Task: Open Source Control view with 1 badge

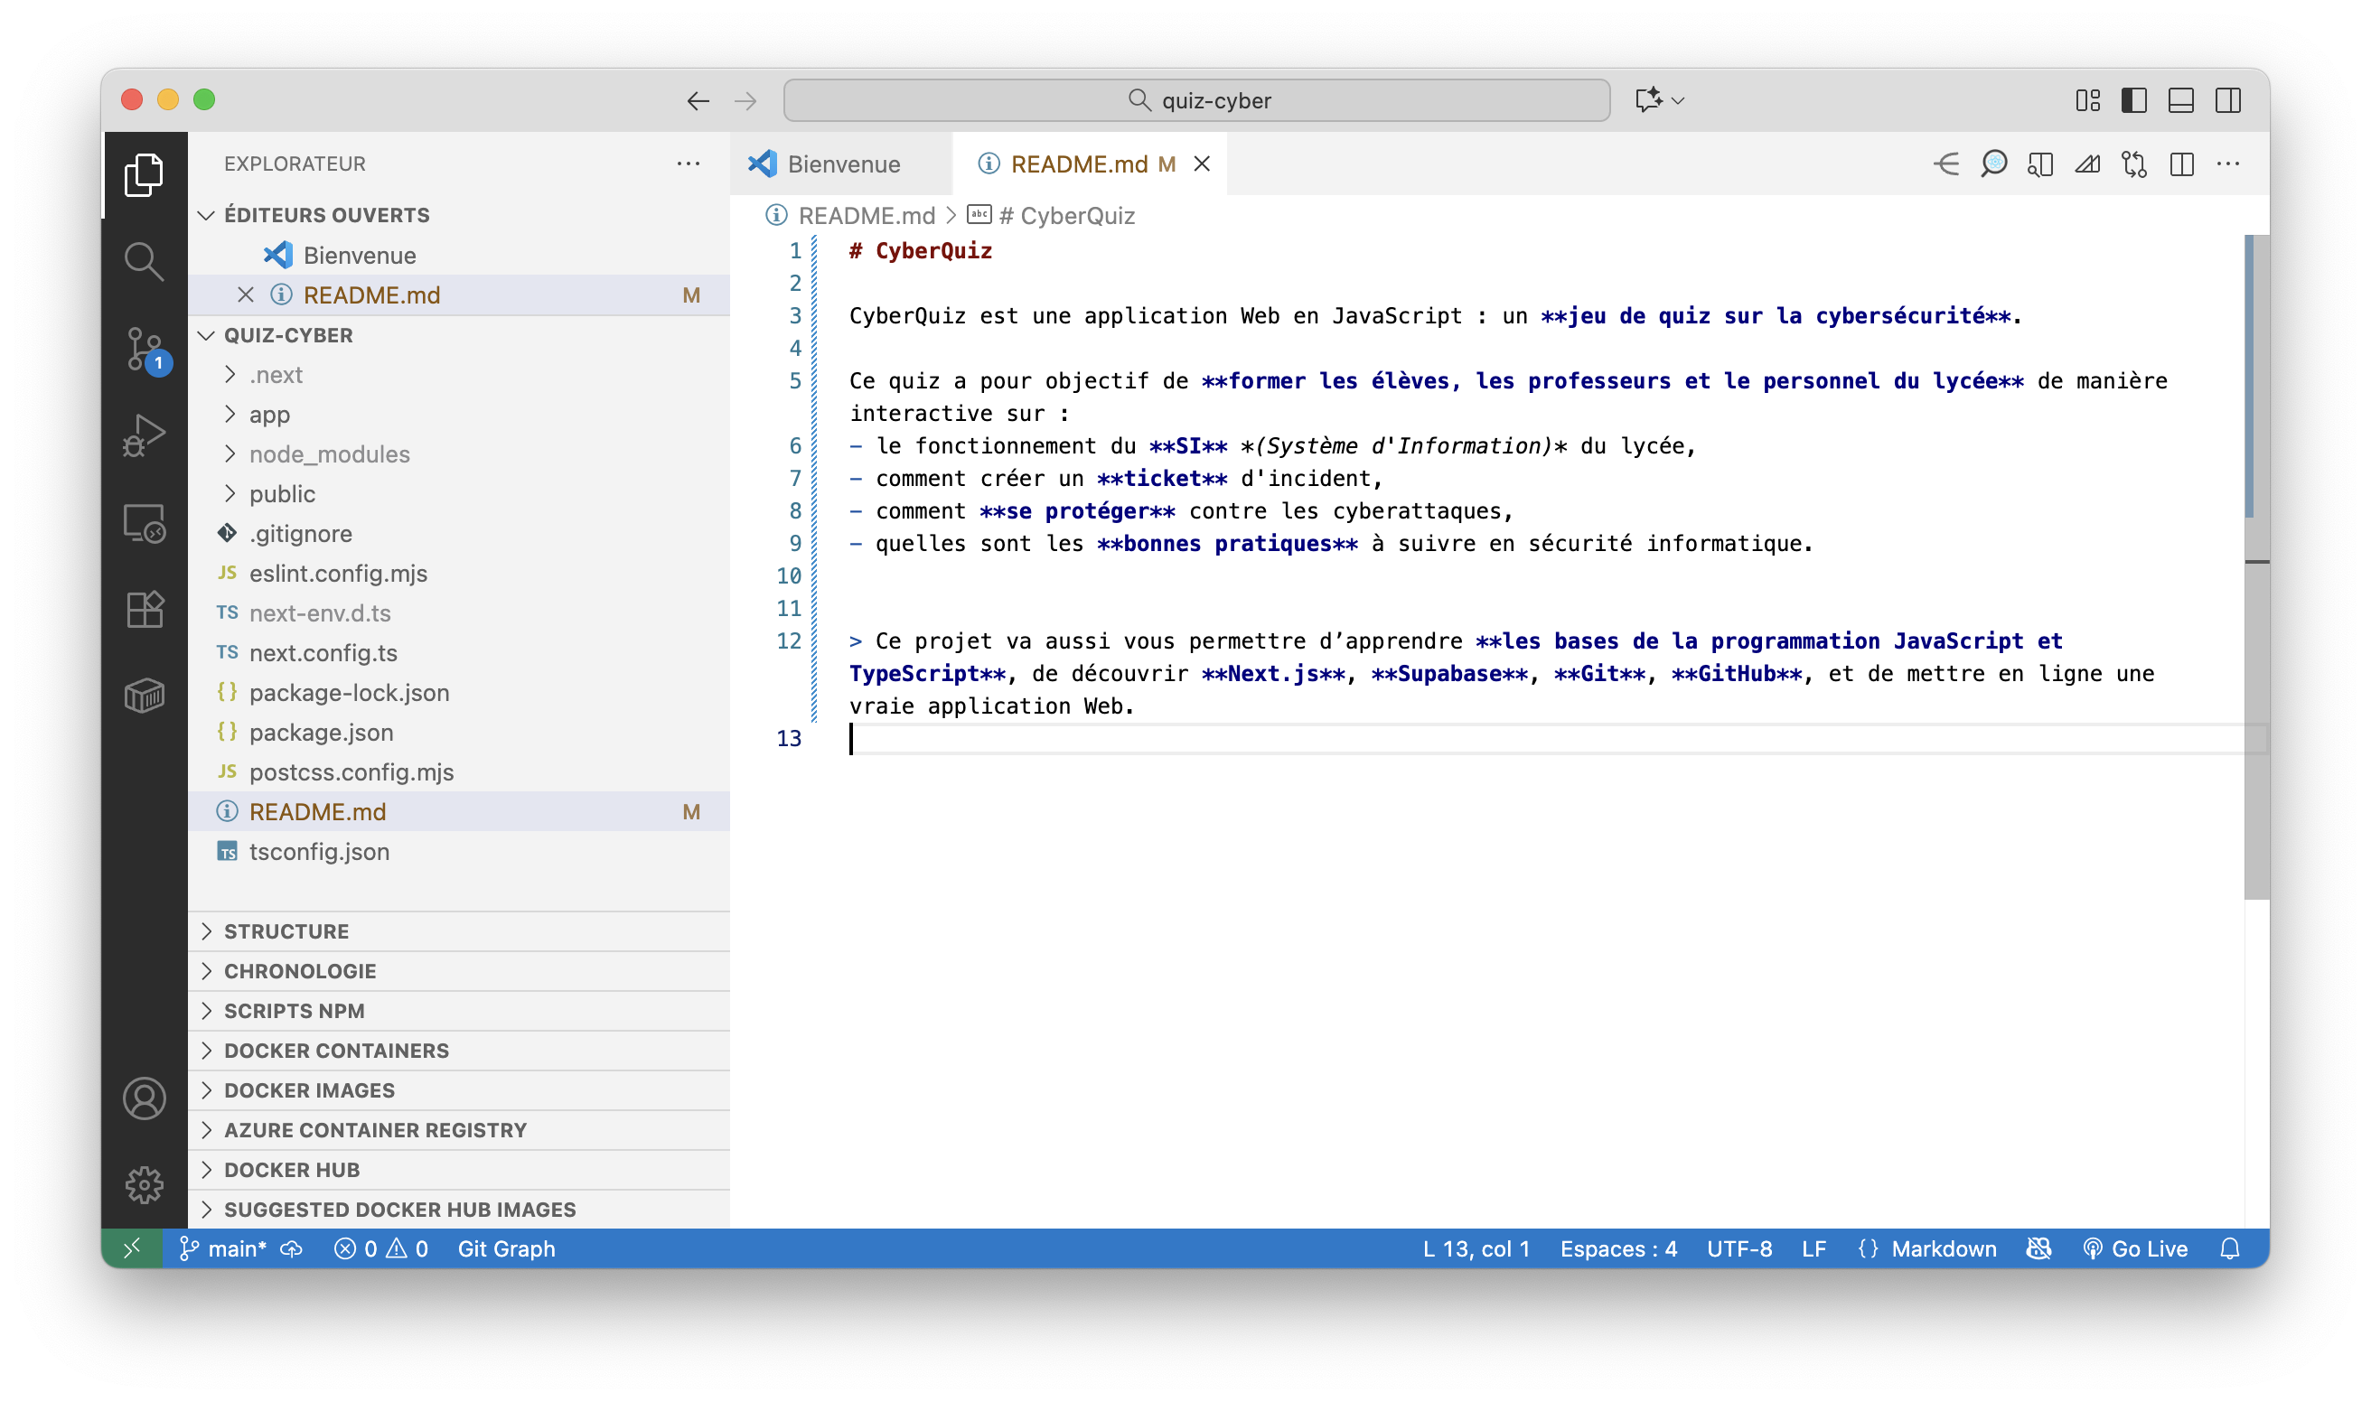Action: click(x=144, y=349)
